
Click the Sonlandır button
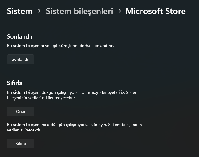click(x=21, y=59)
